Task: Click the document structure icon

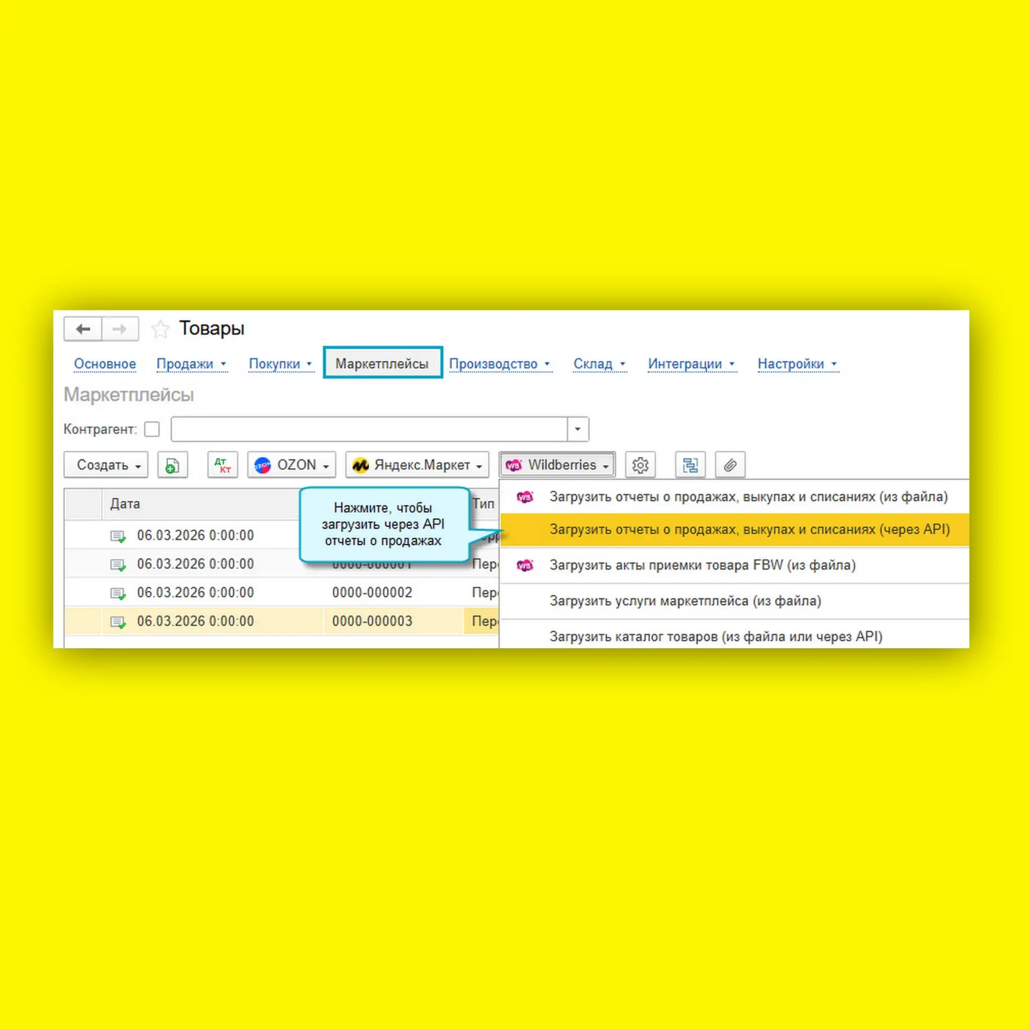Action: (690, 465)
